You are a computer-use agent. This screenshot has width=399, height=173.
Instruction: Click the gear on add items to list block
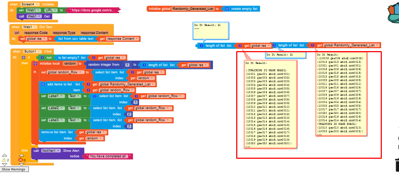point(44,84)
